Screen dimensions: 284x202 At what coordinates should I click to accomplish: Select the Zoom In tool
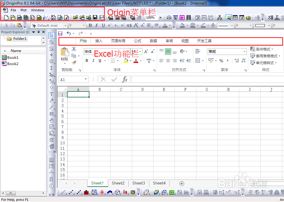[x=52, y=42]
